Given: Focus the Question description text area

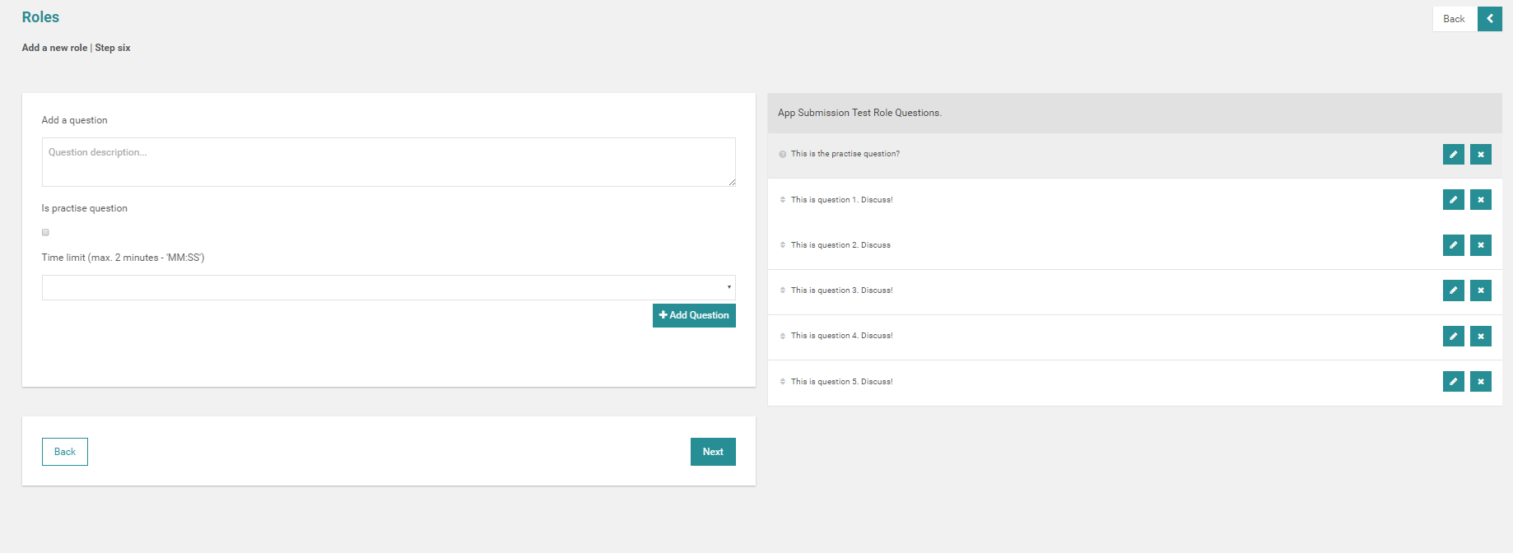Looking at the screenshot, I should point(389,162).
